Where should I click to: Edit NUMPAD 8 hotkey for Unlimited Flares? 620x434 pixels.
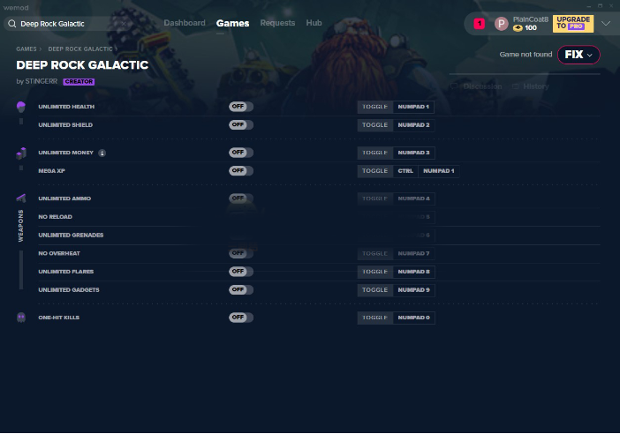(x=413, y=272)
